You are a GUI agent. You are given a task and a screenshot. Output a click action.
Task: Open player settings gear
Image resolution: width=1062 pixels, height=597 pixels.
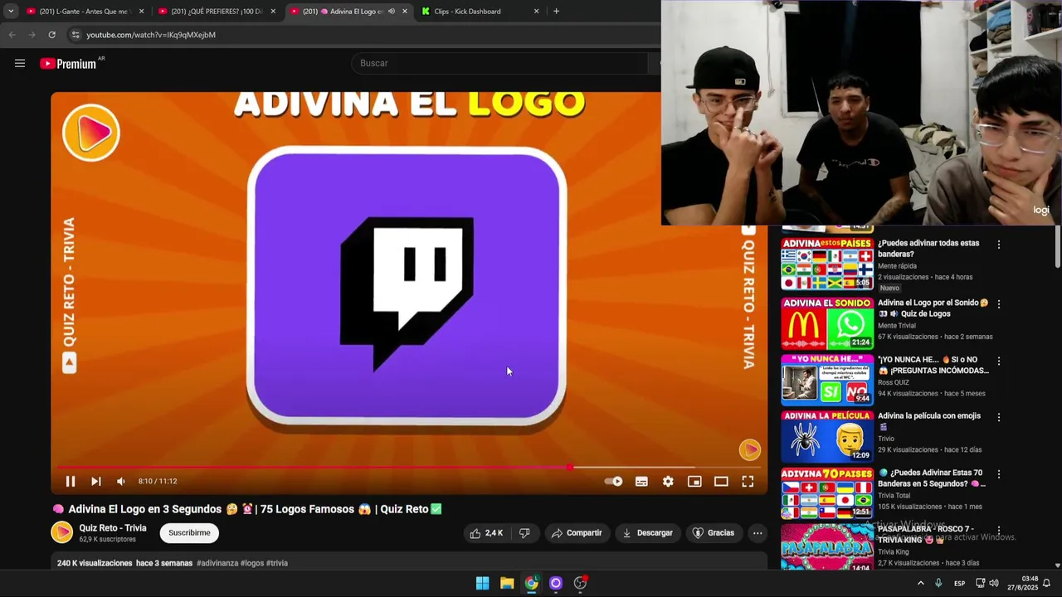click(x=668, y=481)
